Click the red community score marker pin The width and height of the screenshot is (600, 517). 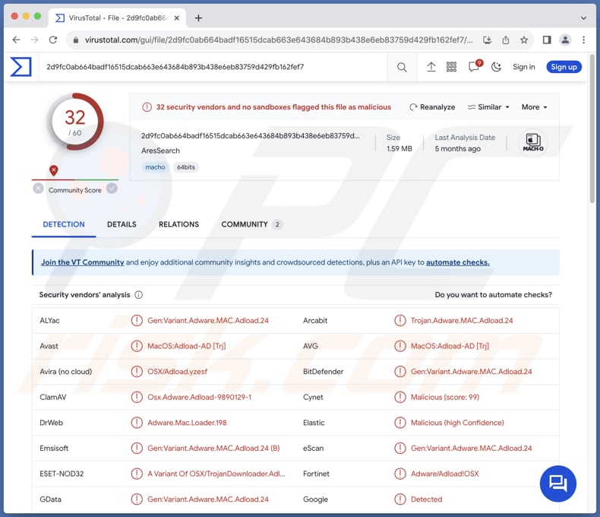(x=54, y=170)
